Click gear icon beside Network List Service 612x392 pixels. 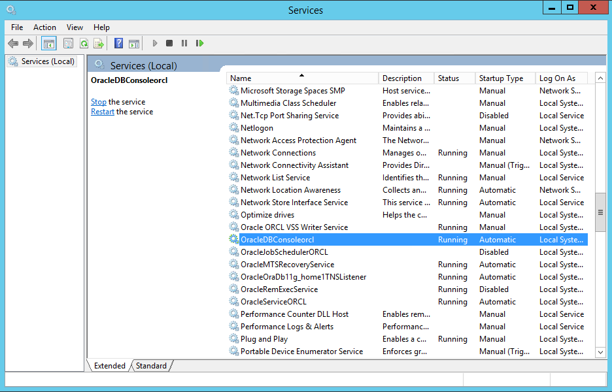click(234, 178)
